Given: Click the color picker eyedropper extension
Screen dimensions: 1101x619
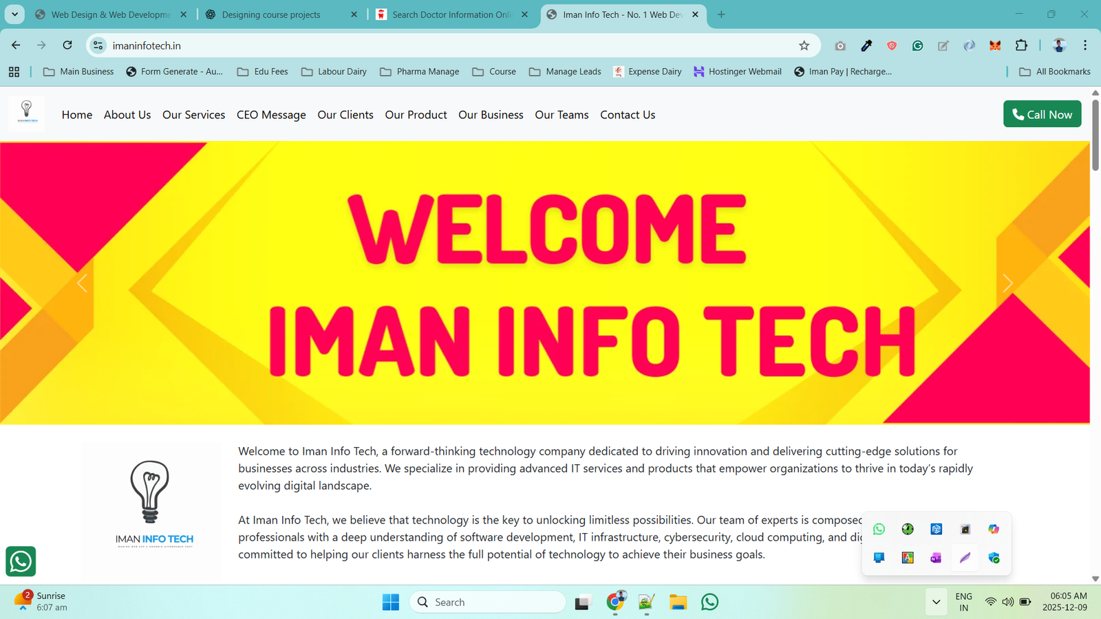Looking at the screenshot, I should (x=866, y=45).
